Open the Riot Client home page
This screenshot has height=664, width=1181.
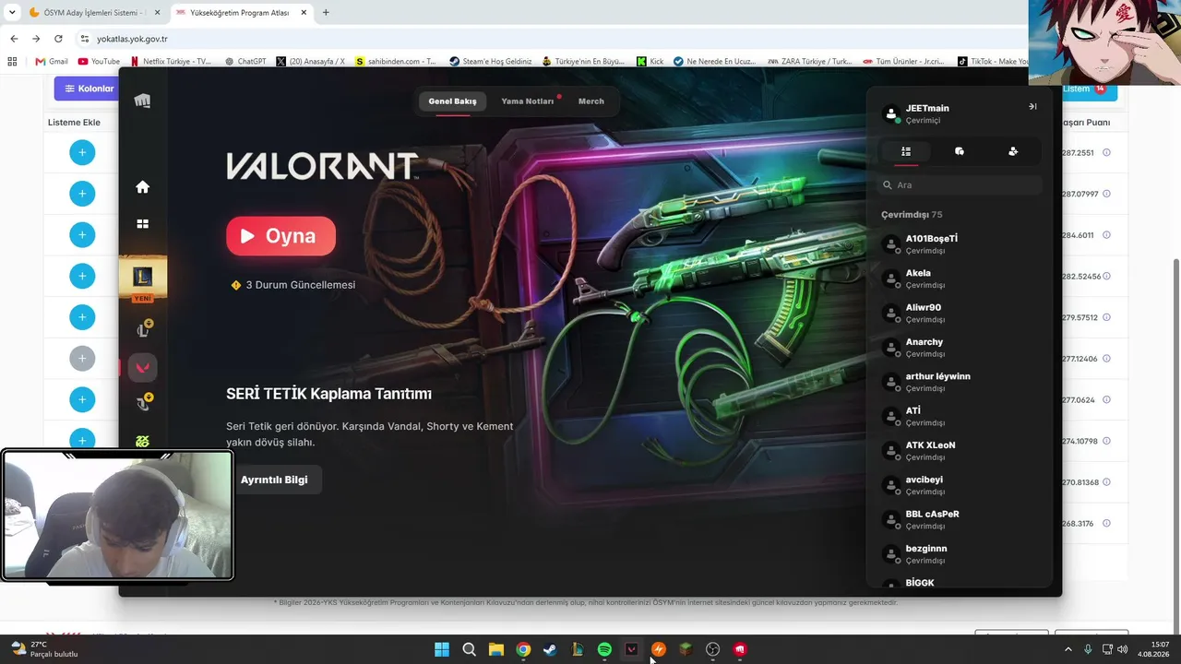click(x=142, y=187)
